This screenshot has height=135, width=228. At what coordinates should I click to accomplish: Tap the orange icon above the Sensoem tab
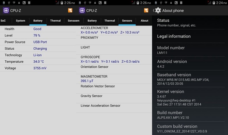pyautogui.click(x=70, y=11)
